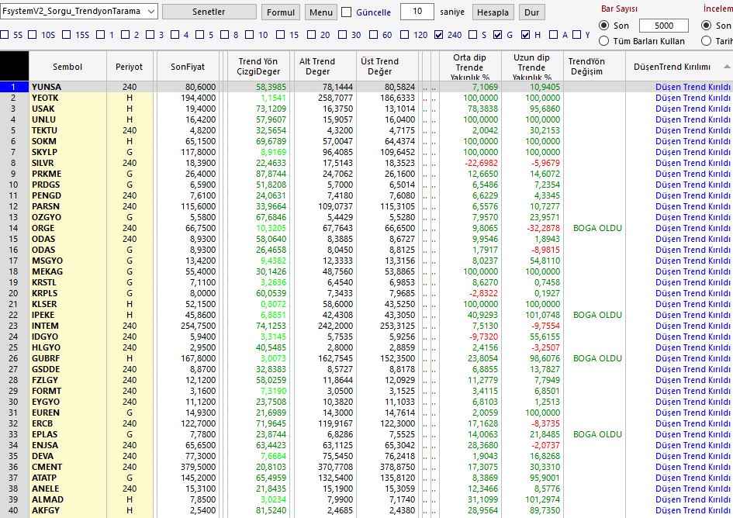Select the Son radio under Bar Sayısı
The width and height of the screenshot is (733, 518).
[604, 26]
